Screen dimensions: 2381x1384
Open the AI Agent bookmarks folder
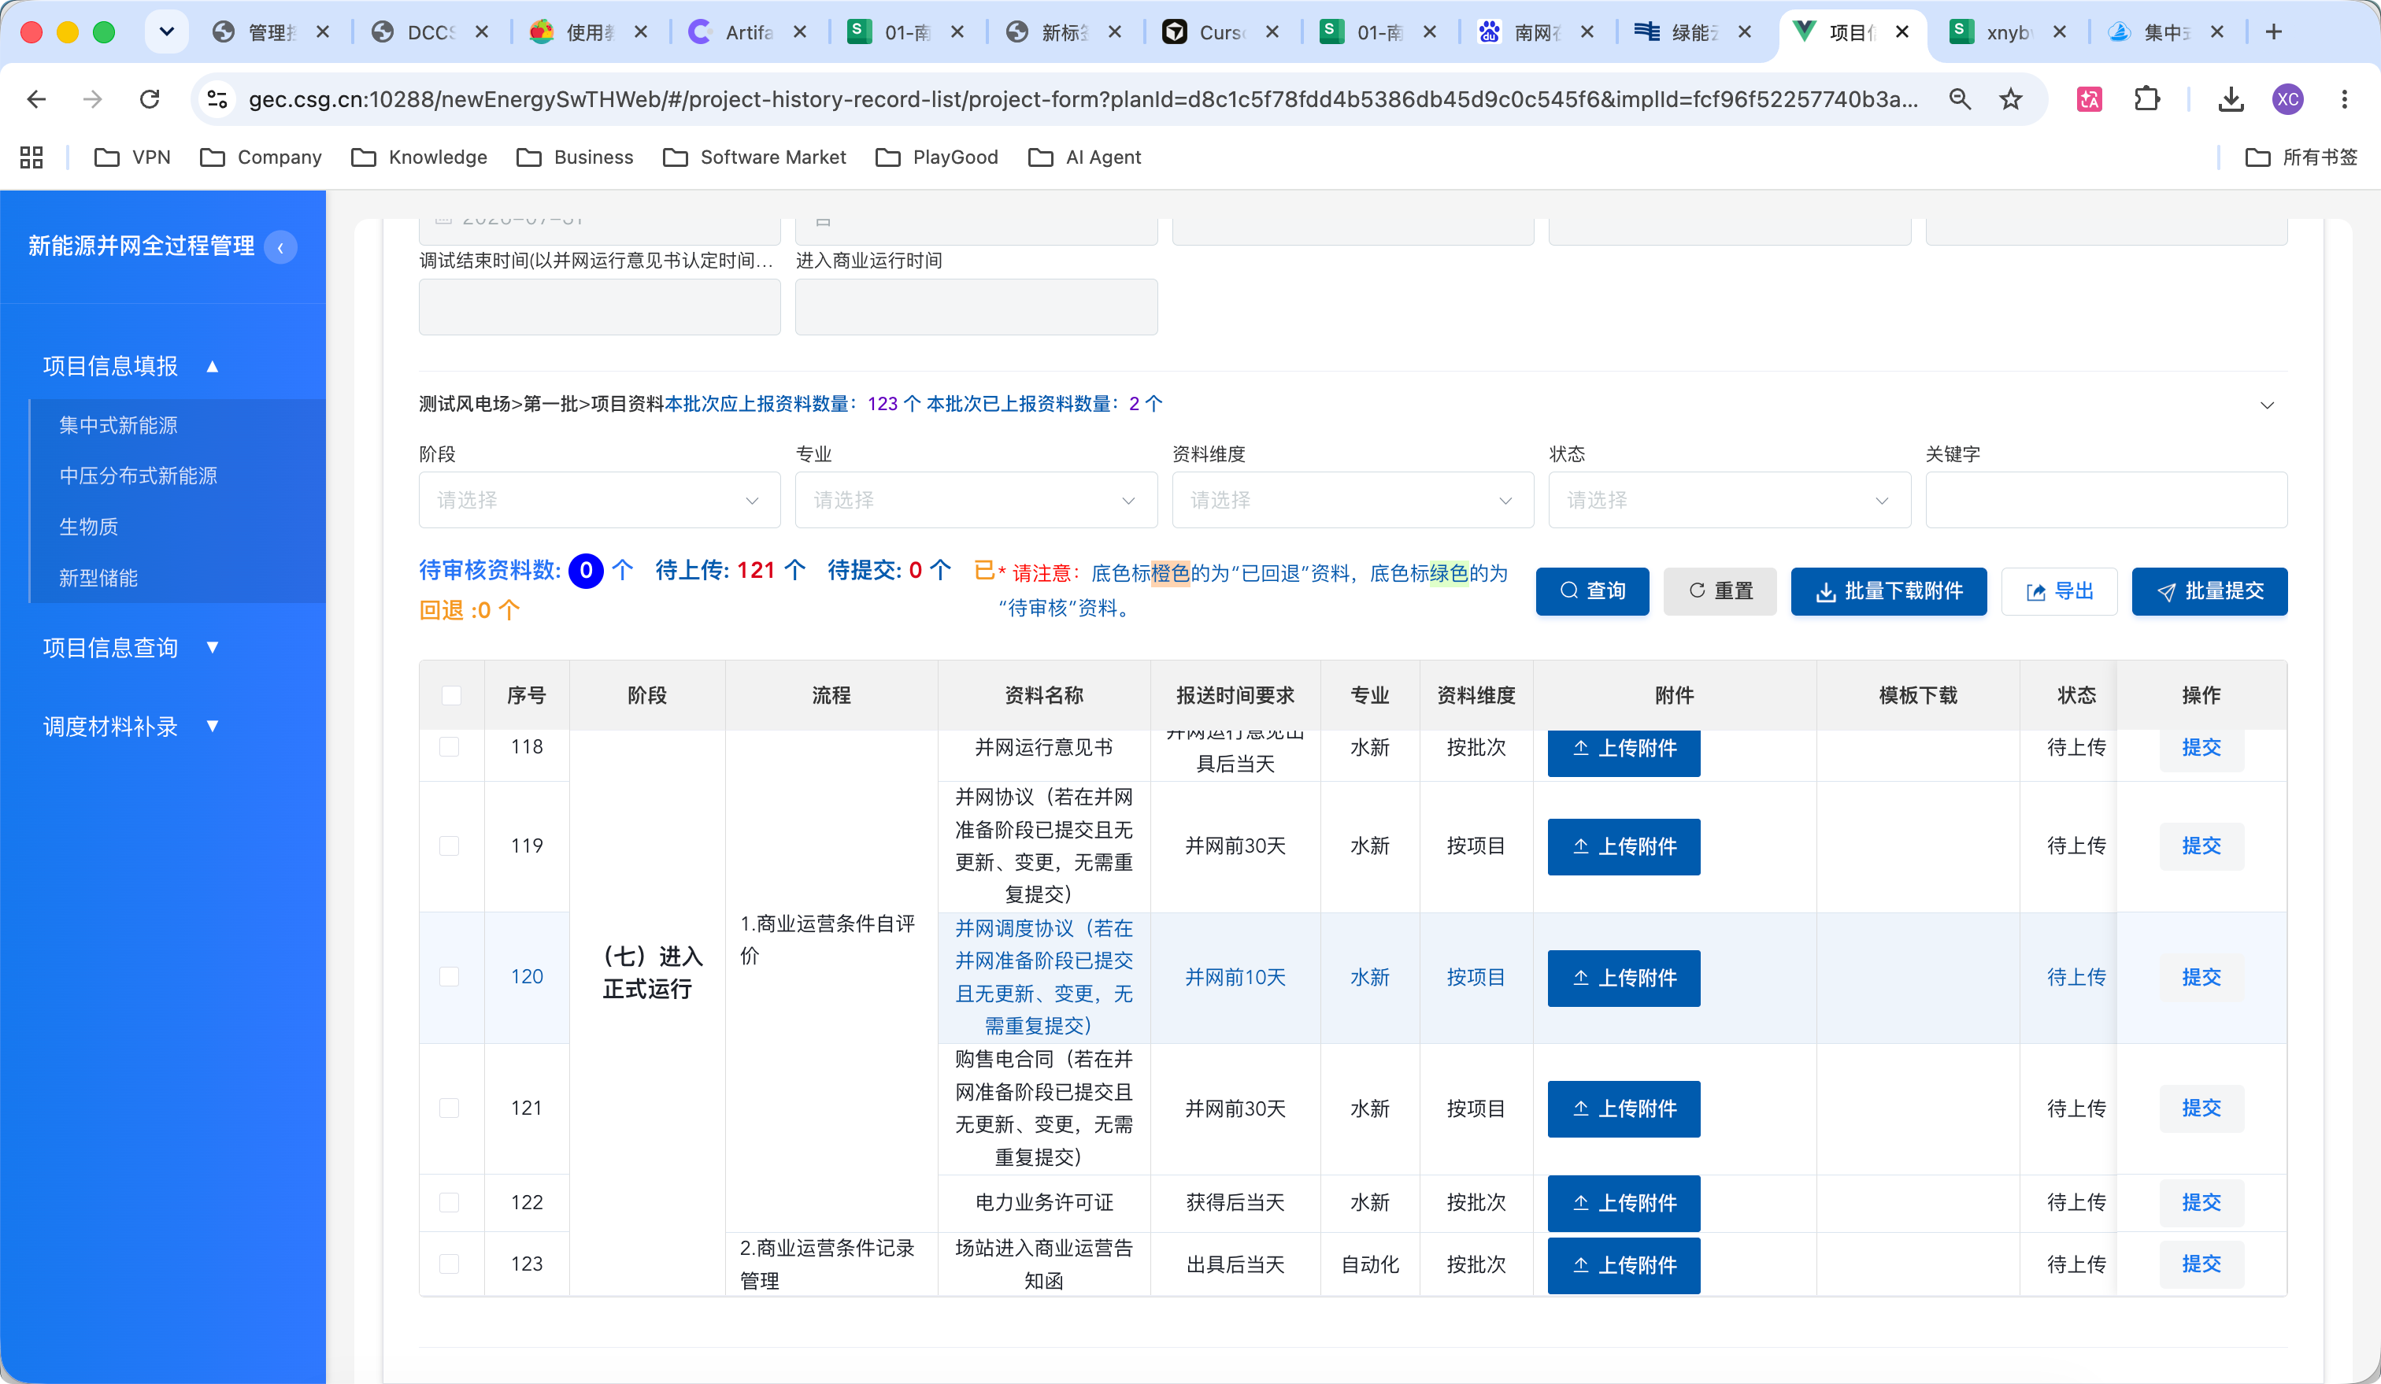[x=1083, y=157]
